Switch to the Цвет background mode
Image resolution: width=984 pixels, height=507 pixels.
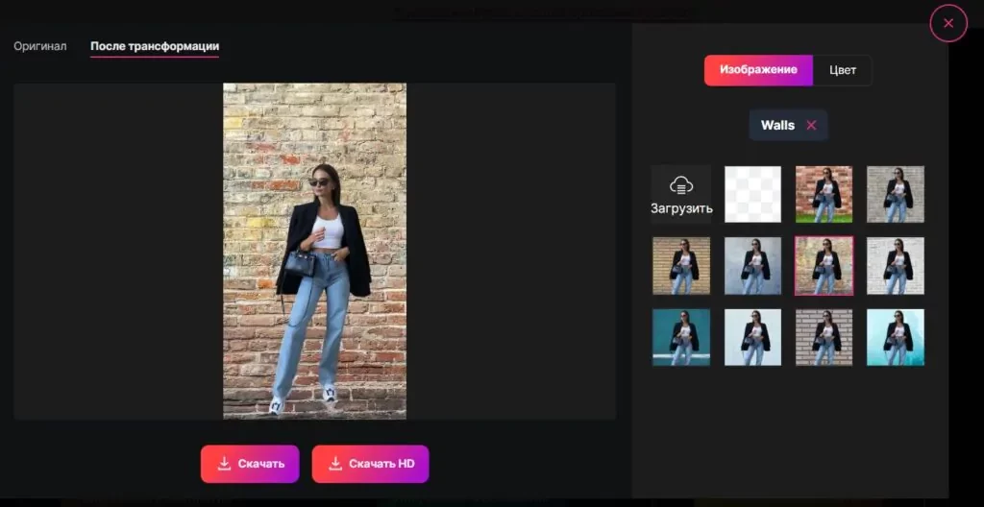pos(843,70)
